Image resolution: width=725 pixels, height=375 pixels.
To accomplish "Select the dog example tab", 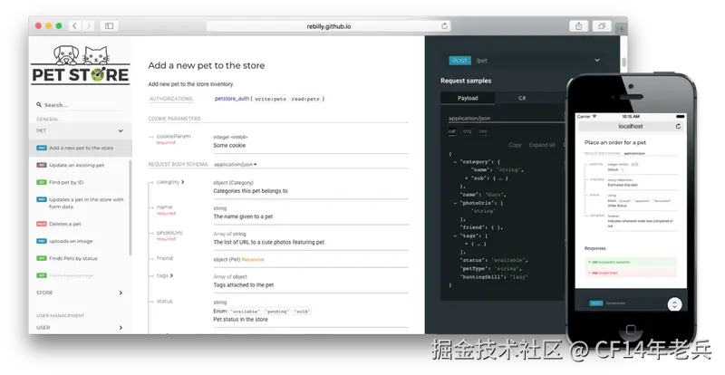I will click(468, 131).
